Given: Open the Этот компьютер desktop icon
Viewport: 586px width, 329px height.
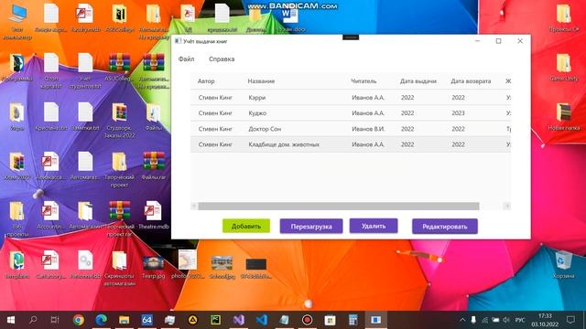Looking at the screenshot, I should point(16,21).
